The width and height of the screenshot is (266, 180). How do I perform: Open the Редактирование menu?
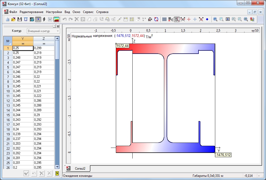click(31, 12)
